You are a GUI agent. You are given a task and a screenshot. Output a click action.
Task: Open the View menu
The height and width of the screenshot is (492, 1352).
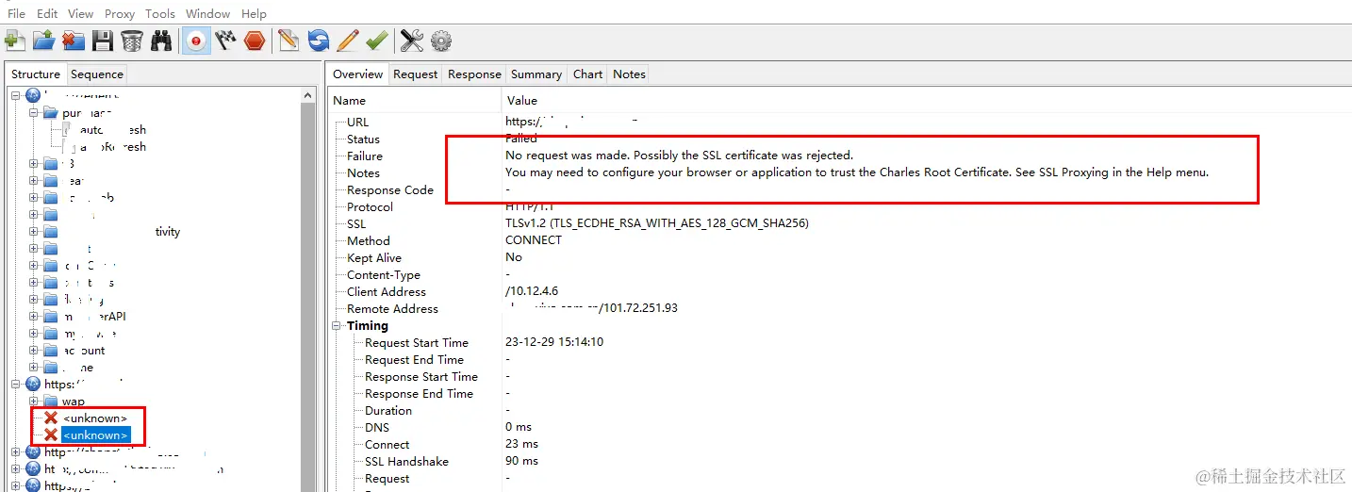click(x=81, y=13)
